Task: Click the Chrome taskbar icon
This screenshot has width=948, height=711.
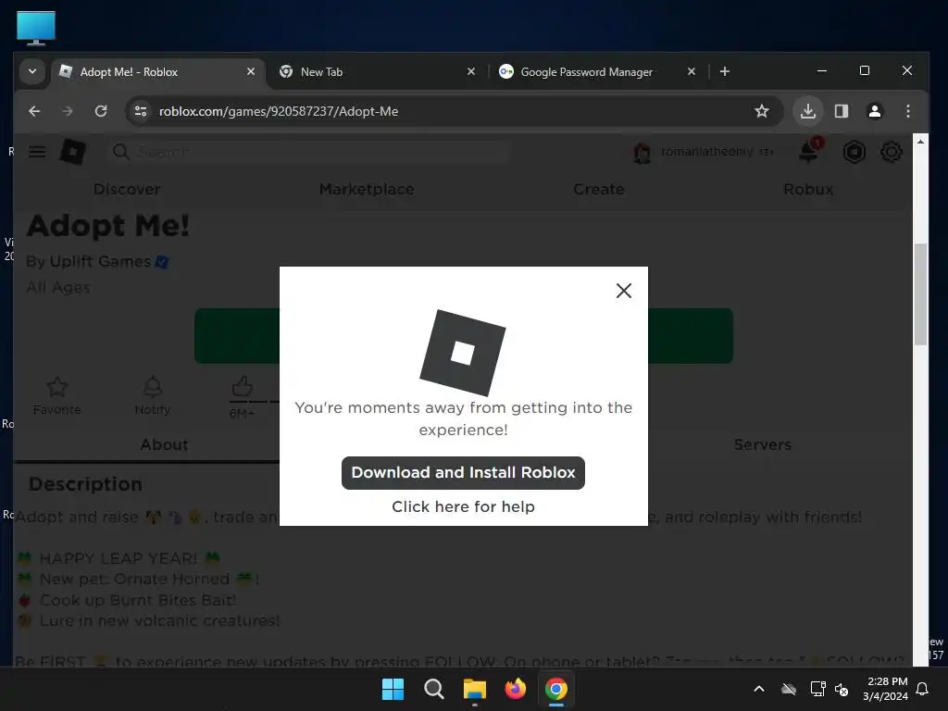Action: tap(556, 689)
